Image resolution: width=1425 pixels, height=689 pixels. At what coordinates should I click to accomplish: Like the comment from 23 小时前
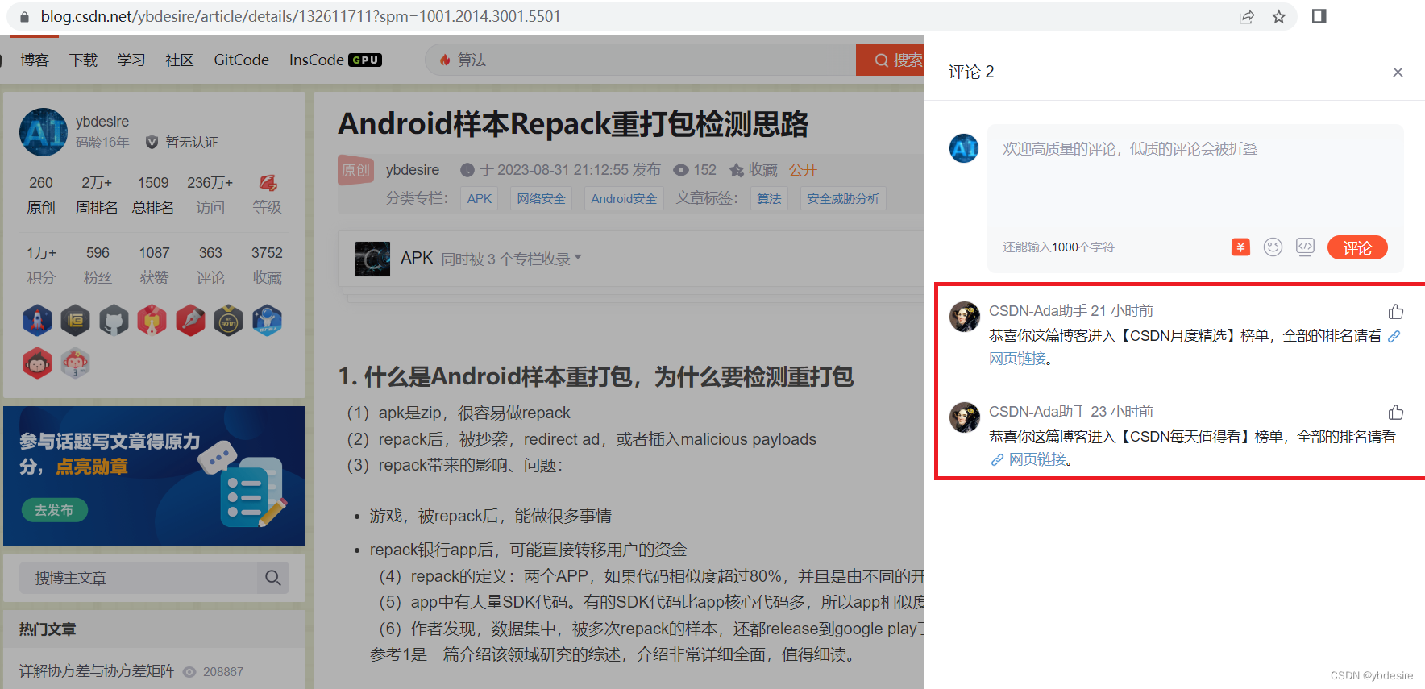click(x=1396, y=413)
